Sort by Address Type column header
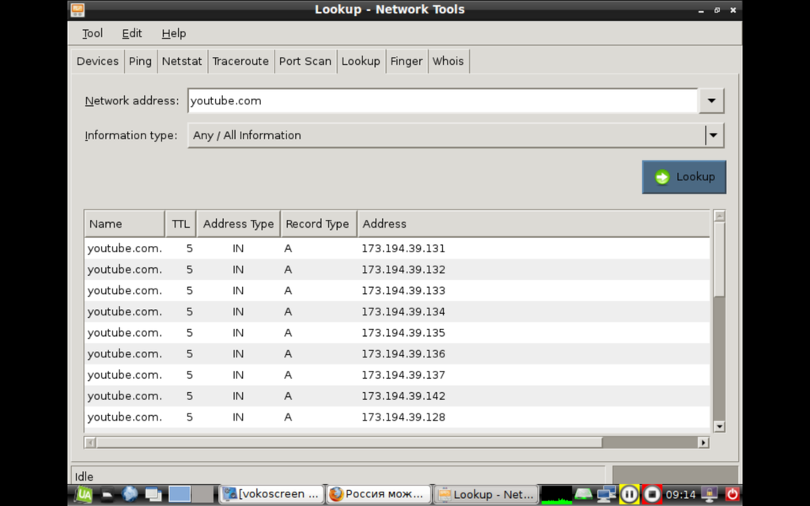 (x=238, y=224)
